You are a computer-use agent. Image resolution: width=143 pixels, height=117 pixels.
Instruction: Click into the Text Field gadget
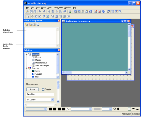point(40,94)
